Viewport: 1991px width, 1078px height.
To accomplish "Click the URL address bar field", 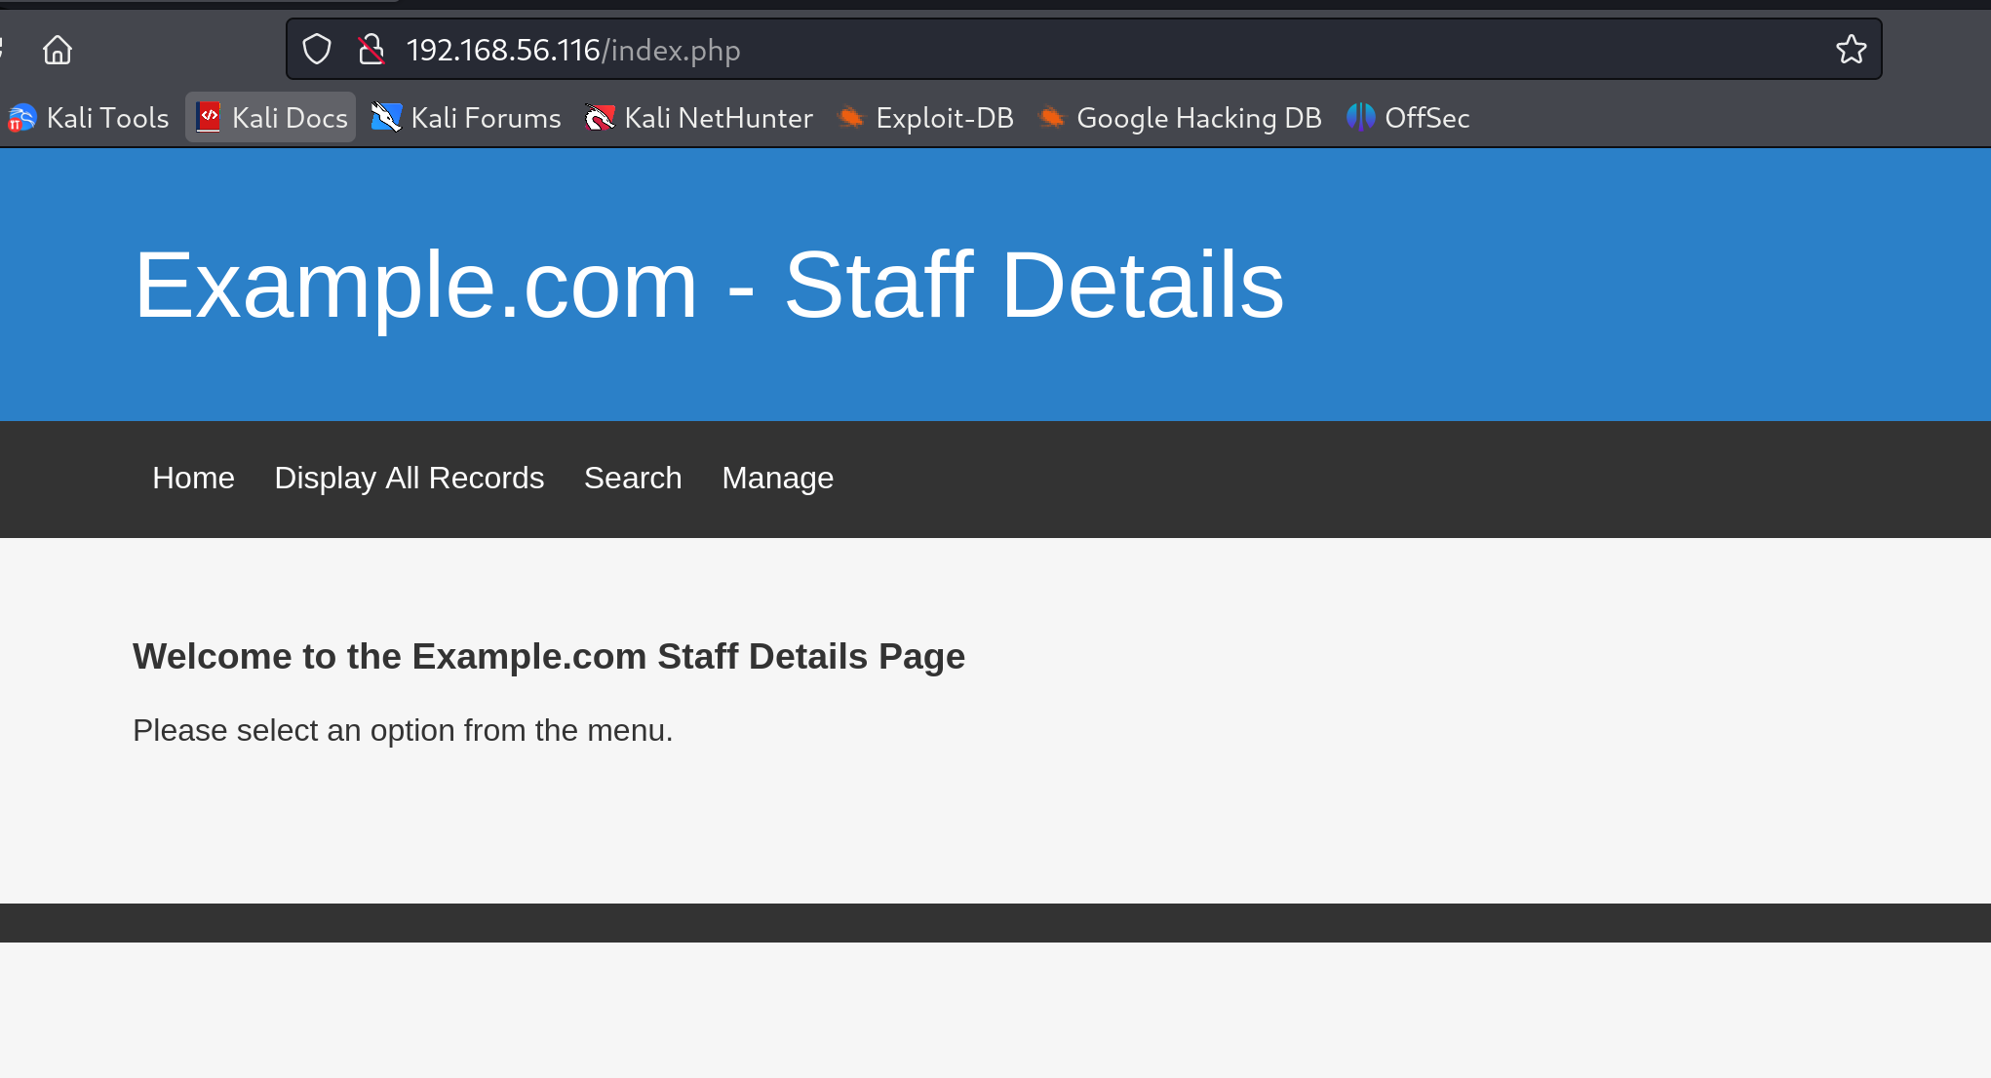I will point(1073,50).
